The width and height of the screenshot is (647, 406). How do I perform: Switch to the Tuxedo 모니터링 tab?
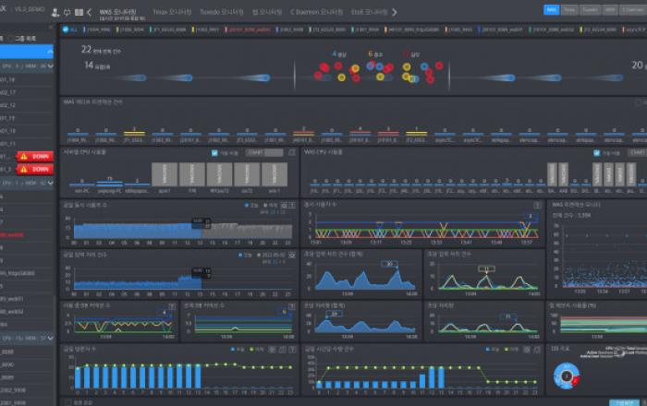click(222, 12)
